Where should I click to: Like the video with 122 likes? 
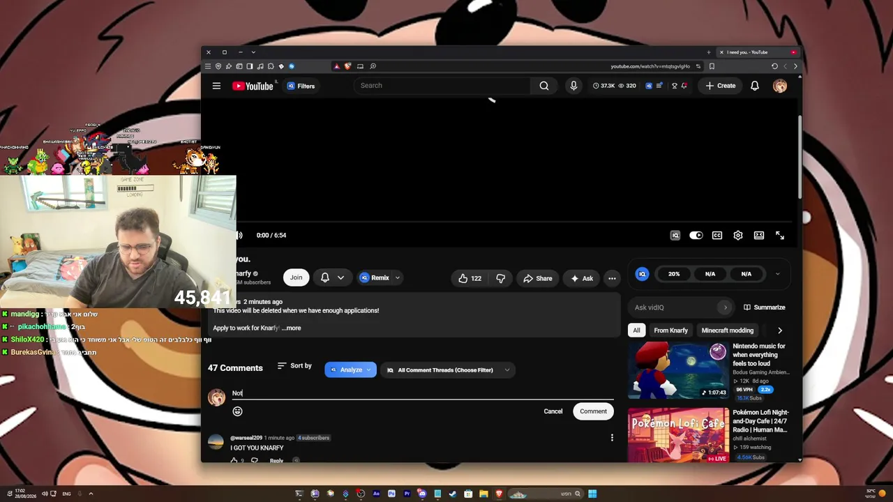coord(470,278)
